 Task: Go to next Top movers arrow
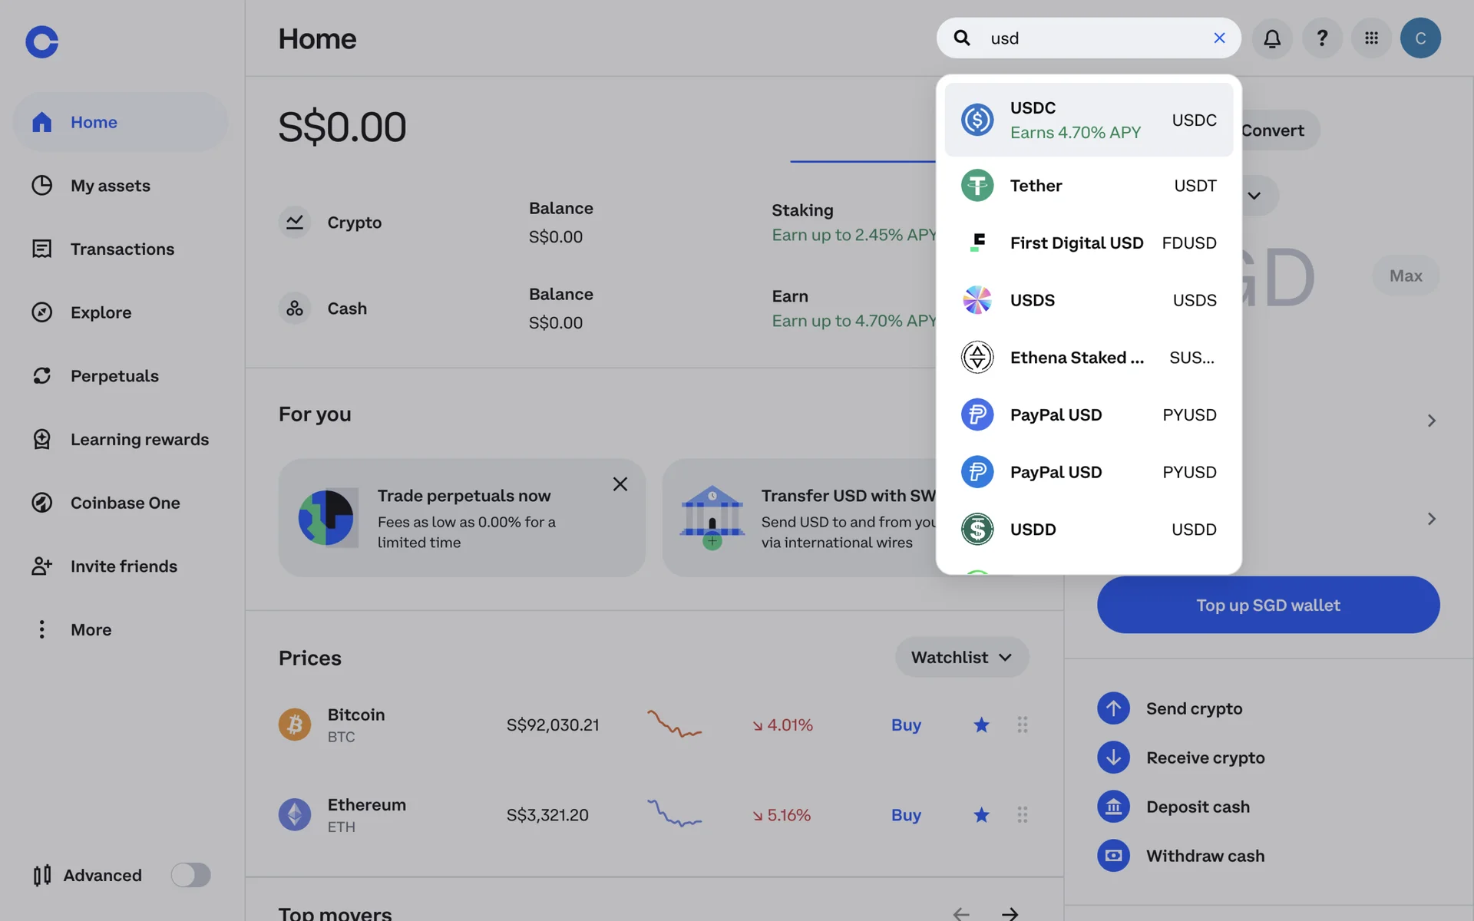click(x=1010, y=913)
